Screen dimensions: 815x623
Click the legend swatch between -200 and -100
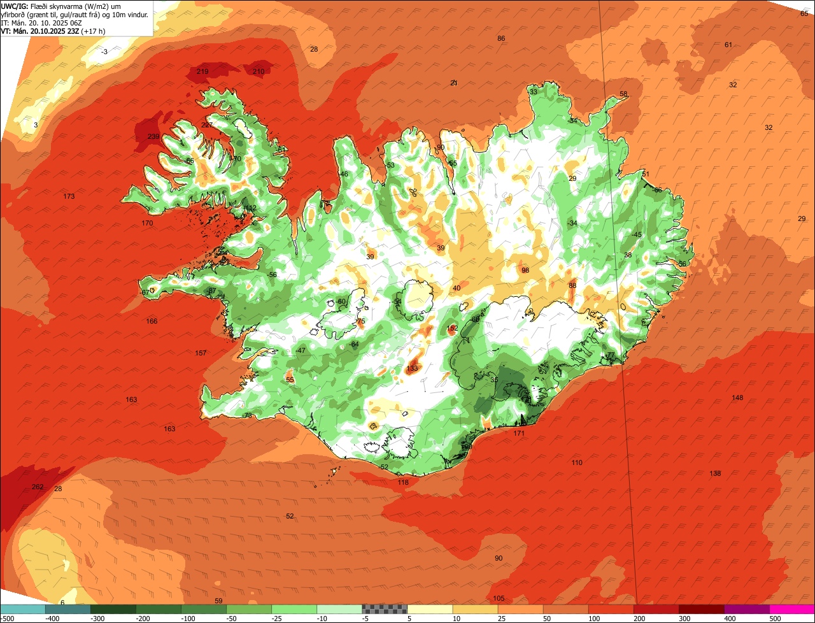tap(159, 609)
